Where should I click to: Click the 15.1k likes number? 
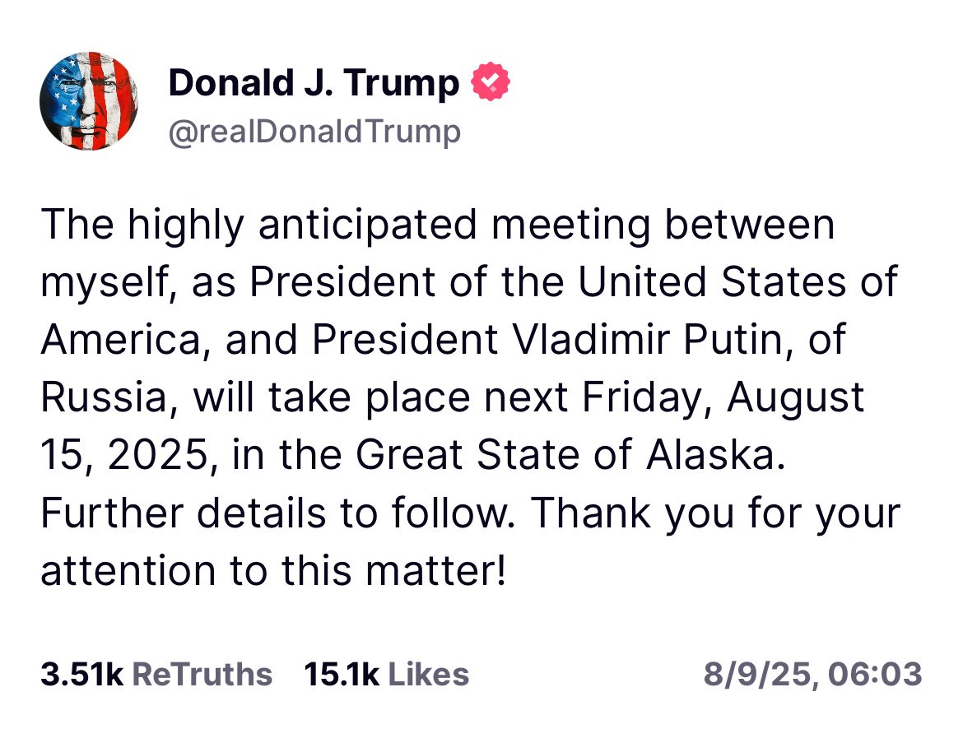click(x=342, y=675)
